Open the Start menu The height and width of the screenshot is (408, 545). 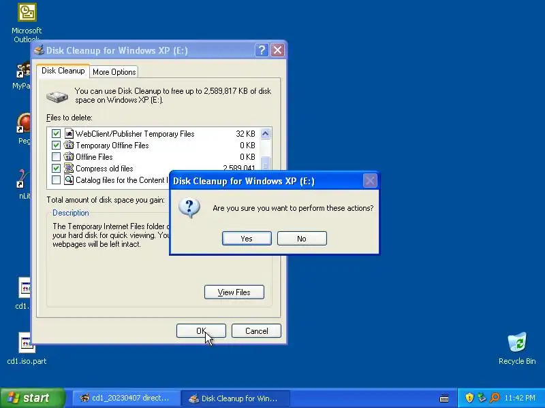click(33, 398)
